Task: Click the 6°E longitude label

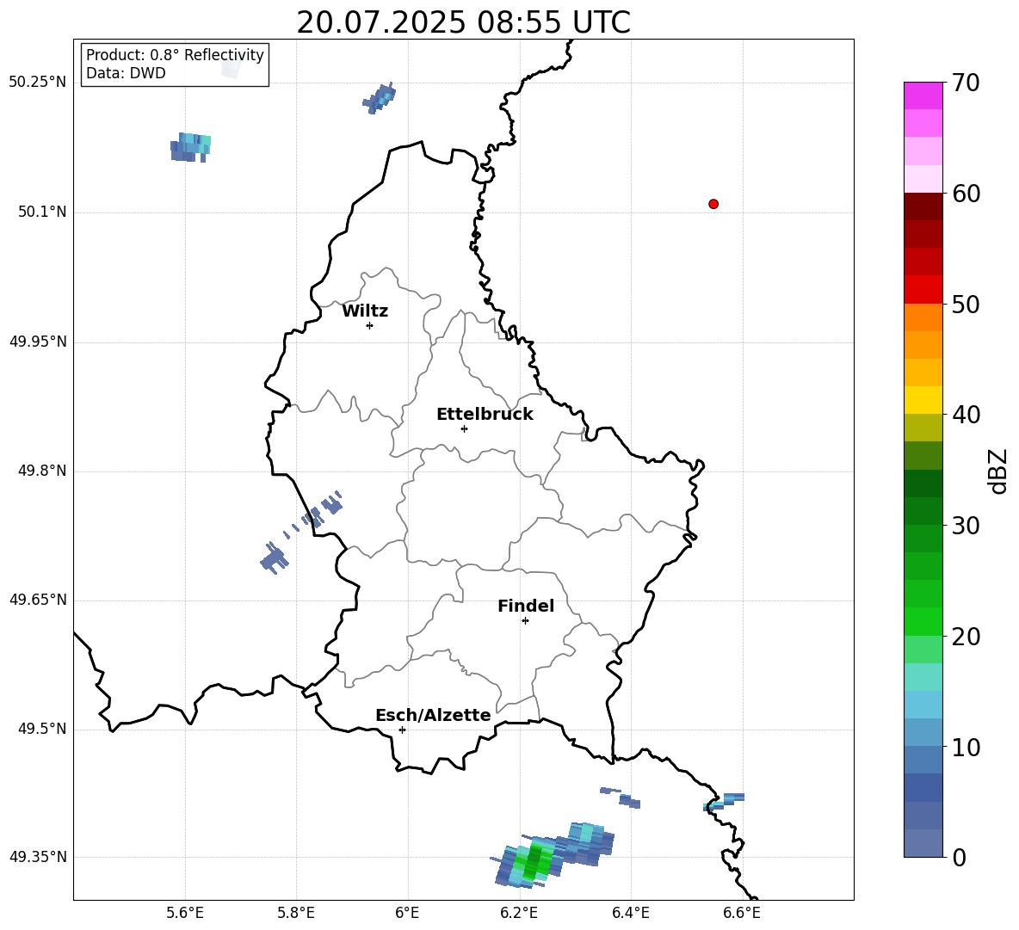Action: [407, 913]
